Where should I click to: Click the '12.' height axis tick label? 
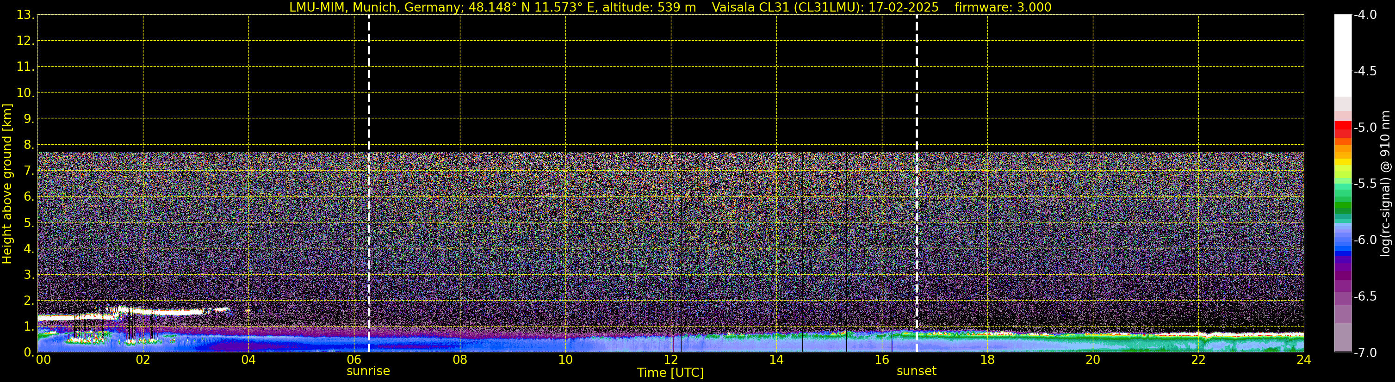[x=25, y=41]
